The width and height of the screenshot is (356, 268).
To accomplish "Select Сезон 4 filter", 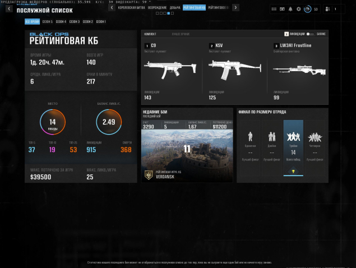I will click(x=61, y=21).
